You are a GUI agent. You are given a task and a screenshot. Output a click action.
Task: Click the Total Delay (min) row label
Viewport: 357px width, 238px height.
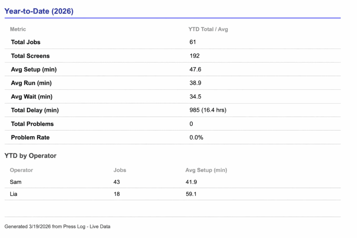coord(35,110)
